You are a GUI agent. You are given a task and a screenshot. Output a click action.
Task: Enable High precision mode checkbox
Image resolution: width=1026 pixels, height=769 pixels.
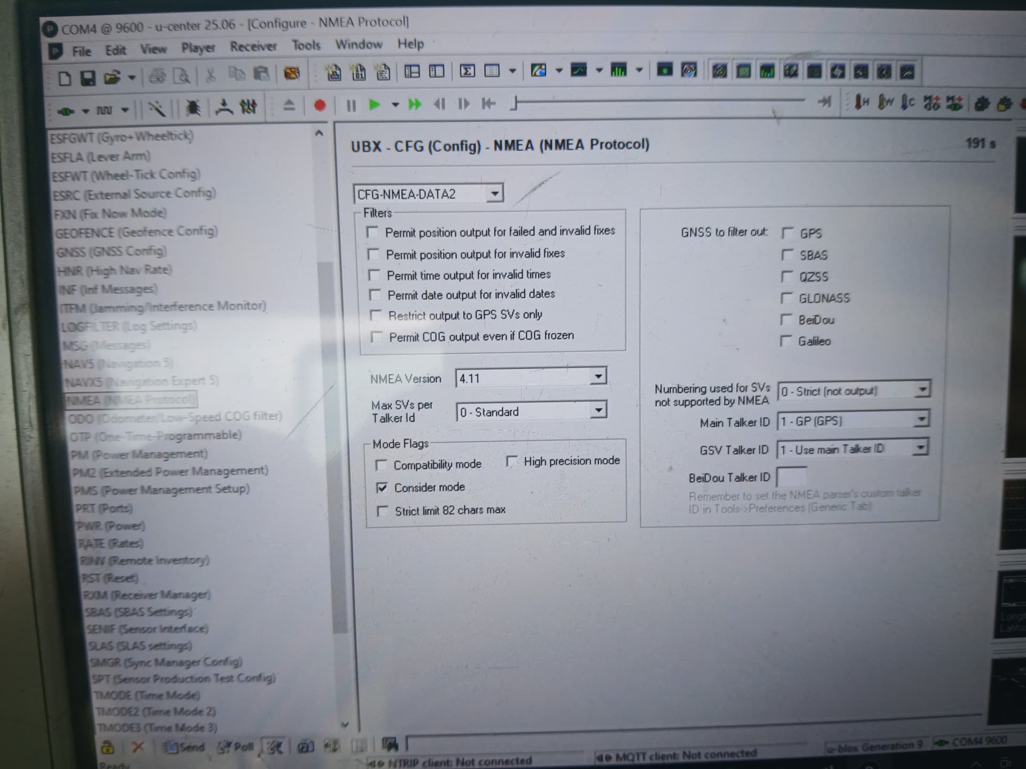(511, 461)
